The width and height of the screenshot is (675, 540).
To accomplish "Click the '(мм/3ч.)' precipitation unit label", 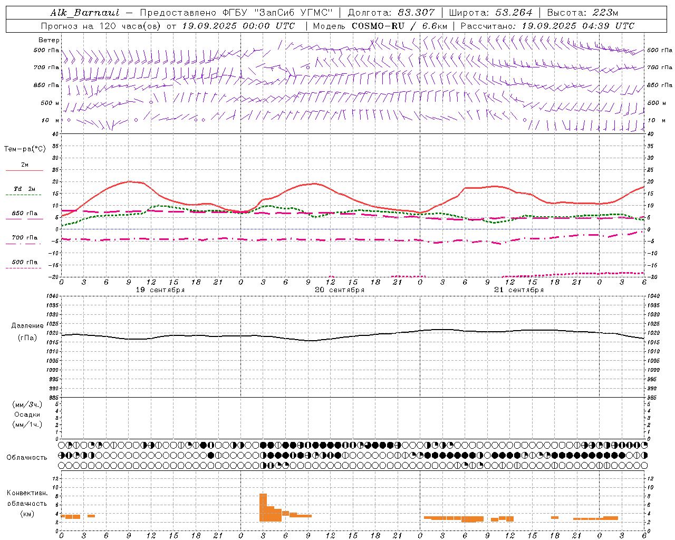I will [x=27, y=404].
